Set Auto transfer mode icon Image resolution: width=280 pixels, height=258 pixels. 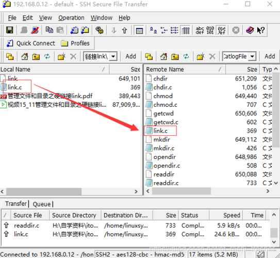click(x=221, y=30)
